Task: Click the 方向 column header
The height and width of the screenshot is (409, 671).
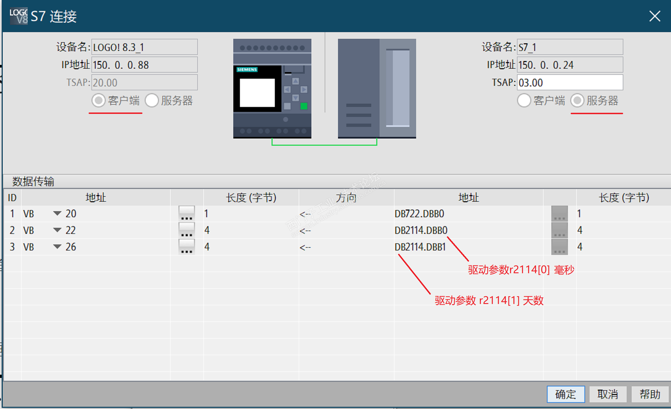Action: (x=346, y=198)
